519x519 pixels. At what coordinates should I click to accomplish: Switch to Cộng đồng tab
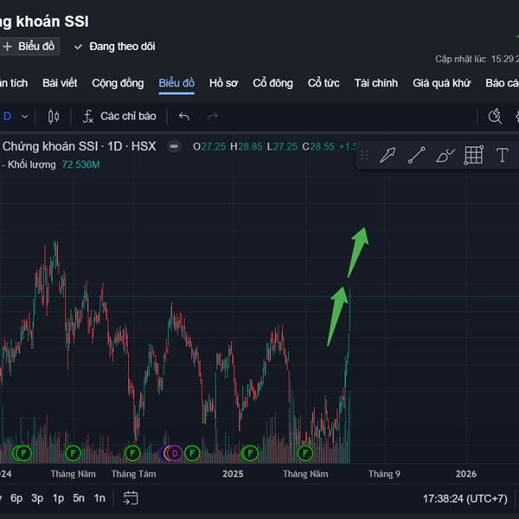118,83
